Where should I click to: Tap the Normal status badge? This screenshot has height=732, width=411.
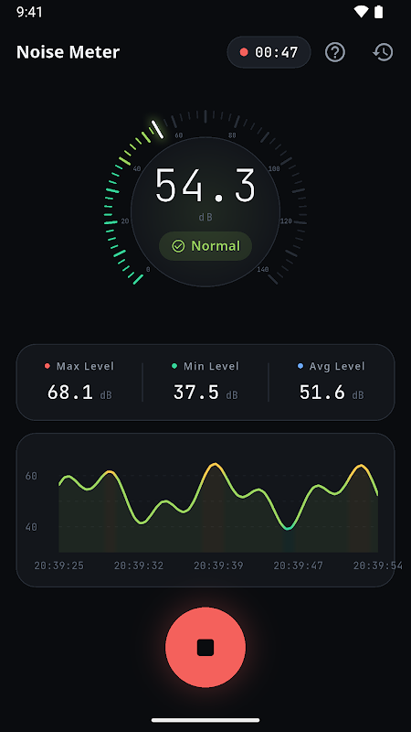205,246
